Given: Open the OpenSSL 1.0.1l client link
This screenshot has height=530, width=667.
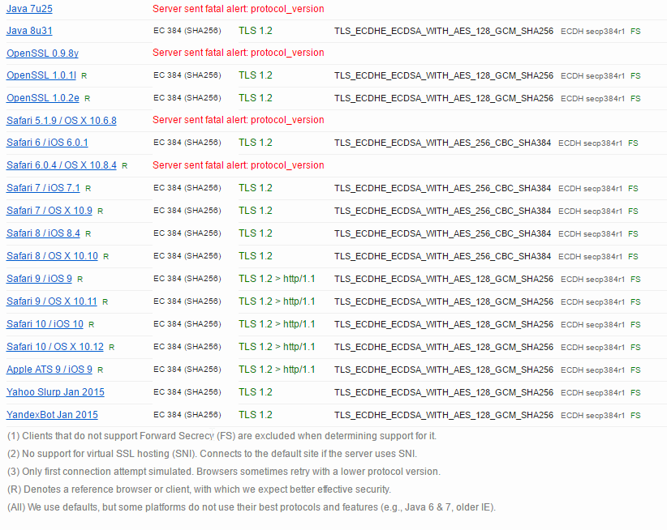Looking at the screenshot, I should pos(41,75).
